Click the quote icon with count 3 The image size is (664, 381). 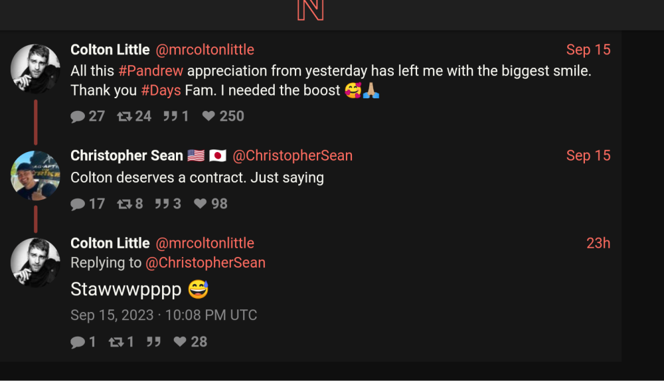point(162,204)
